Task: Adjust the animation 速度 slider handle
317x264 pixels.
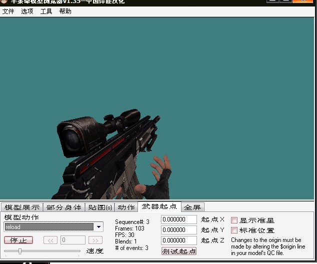Action: point(20,251)
